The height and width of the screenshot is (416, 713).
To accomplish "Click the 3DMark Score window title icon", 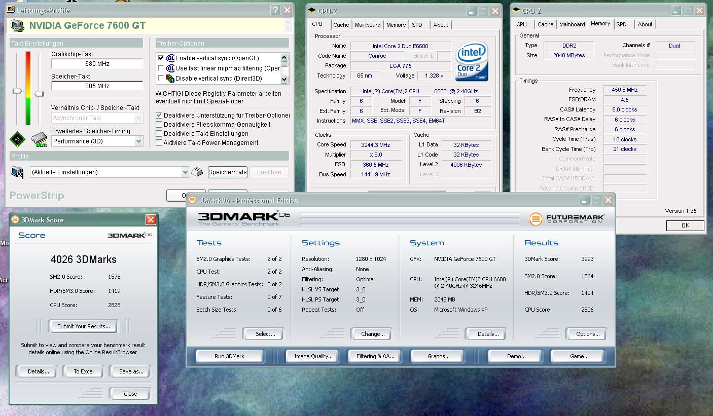I will [x=16, y=220].
